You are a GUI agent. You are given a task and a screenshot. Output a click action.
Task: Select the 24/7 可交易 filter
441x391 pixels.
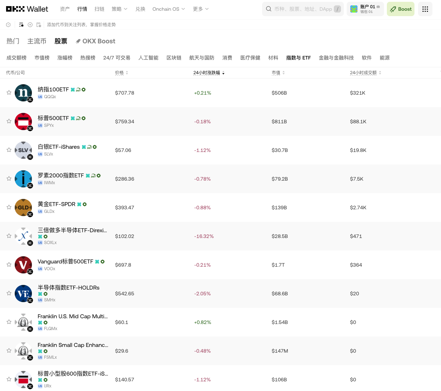click(117, 58)
